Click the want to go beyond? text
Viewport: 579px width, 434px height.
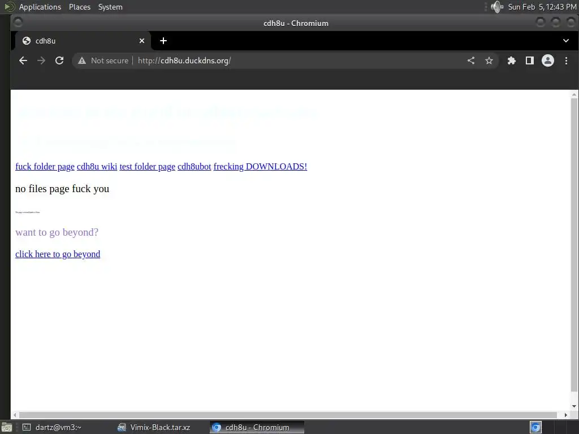(x=57, y=232)
